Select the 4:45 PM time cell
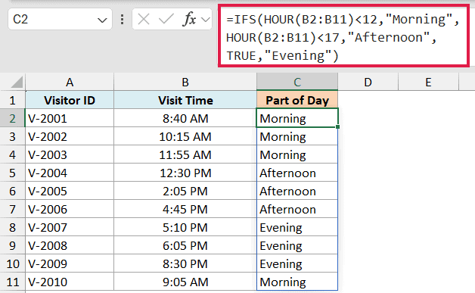 (x=185, y=209)
